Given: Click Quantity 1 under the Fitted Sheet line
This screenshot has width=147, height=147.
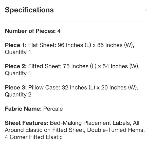Looking at the screenshot, I should point(18,73).
